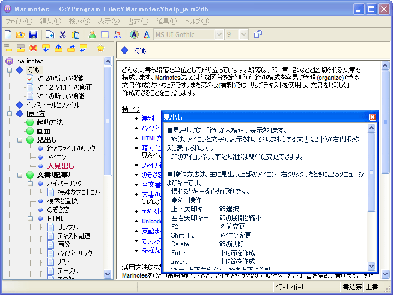The height and width of the screenshot is (295, 393).
Task: Click the blue diamond icon beside the 特徴 header
Action: (124, 50)
